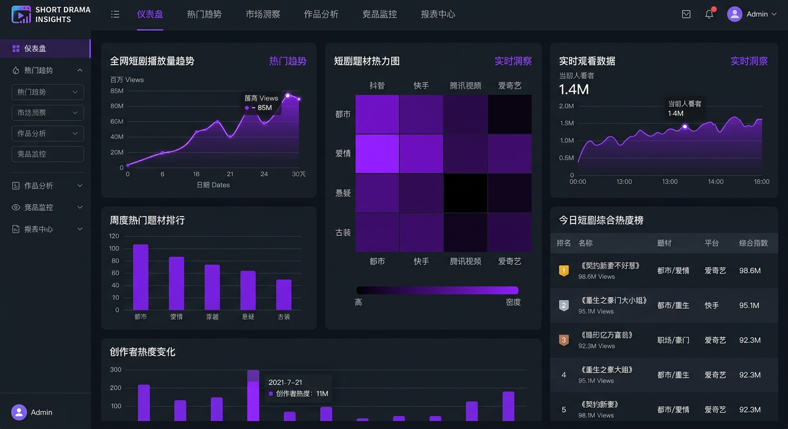Open the Admin account dropdown arrow
Viewport: 788px width, 429px height.
[x=774, y=14]
